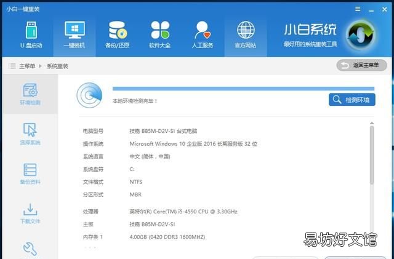This screenshot has width=394, height=259.
Task: Click the 系统盘符 C: value
Action: [x=132, y=169]
